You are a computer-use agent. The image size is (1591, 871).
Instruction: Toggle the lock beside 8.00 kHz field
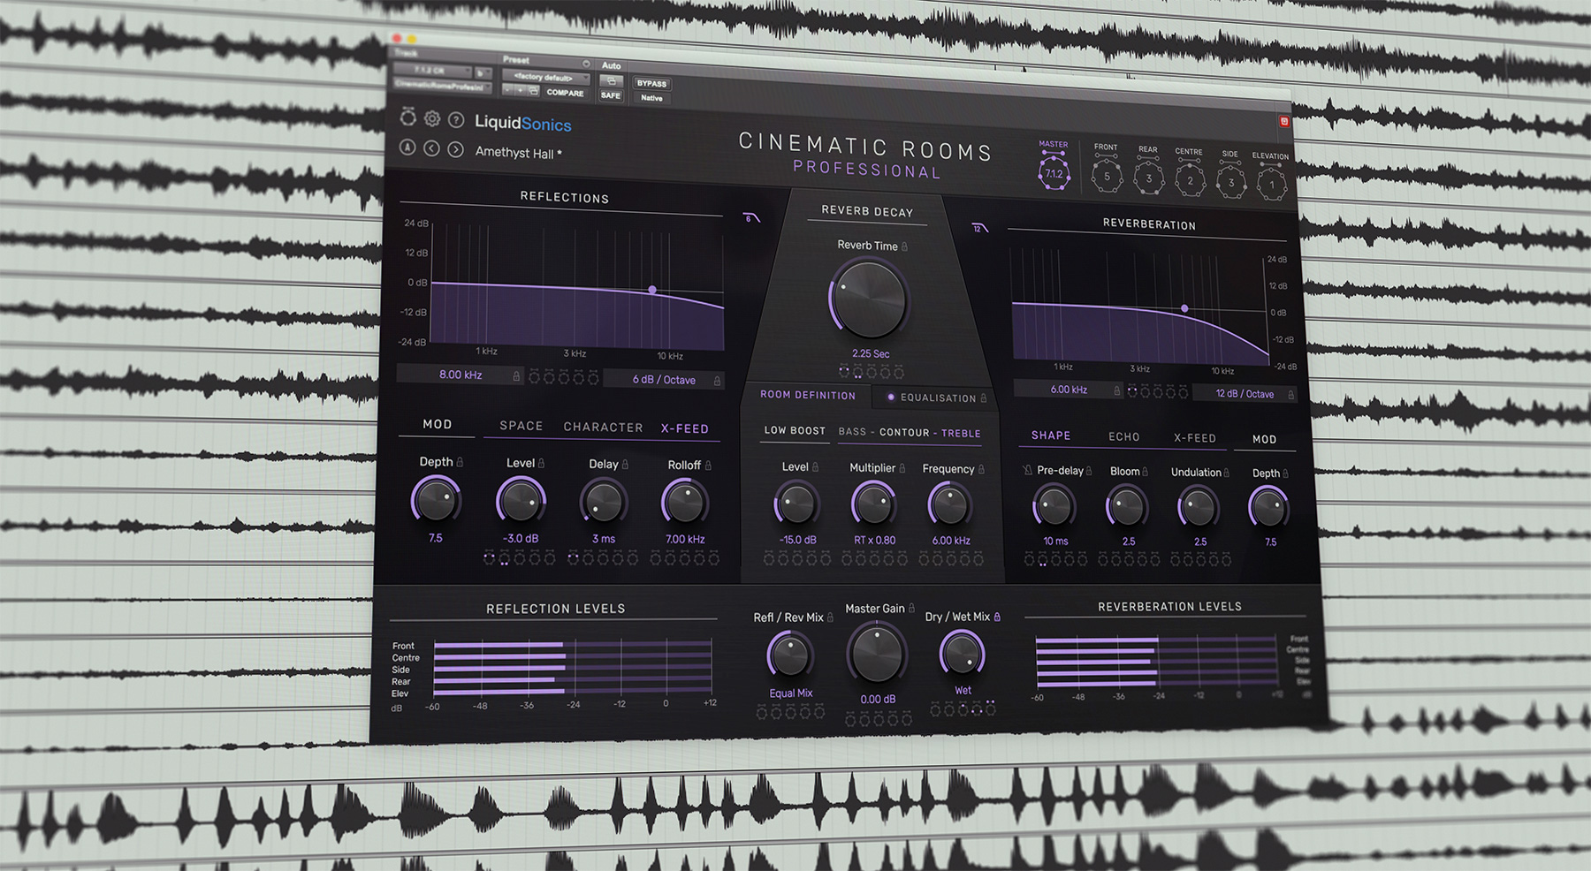517,376
